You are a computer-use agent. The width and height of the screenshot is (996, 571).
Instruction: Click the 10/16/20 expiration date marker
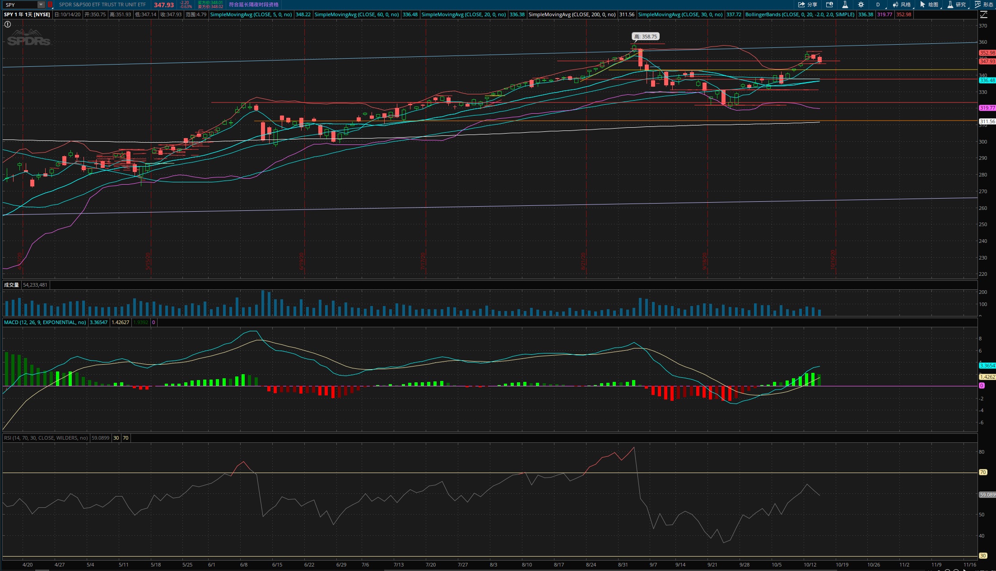click(833, 260)
